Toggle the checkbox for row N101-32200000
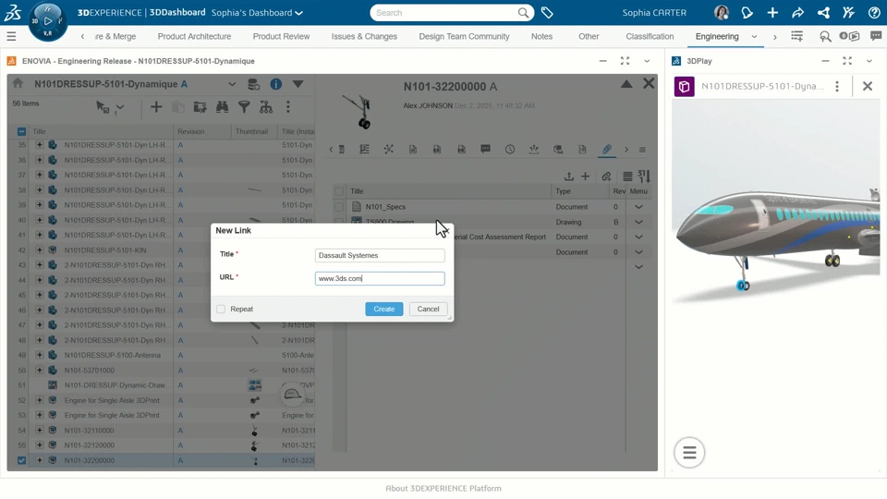This screenshot has height=499, width=887. coord(21,460)
